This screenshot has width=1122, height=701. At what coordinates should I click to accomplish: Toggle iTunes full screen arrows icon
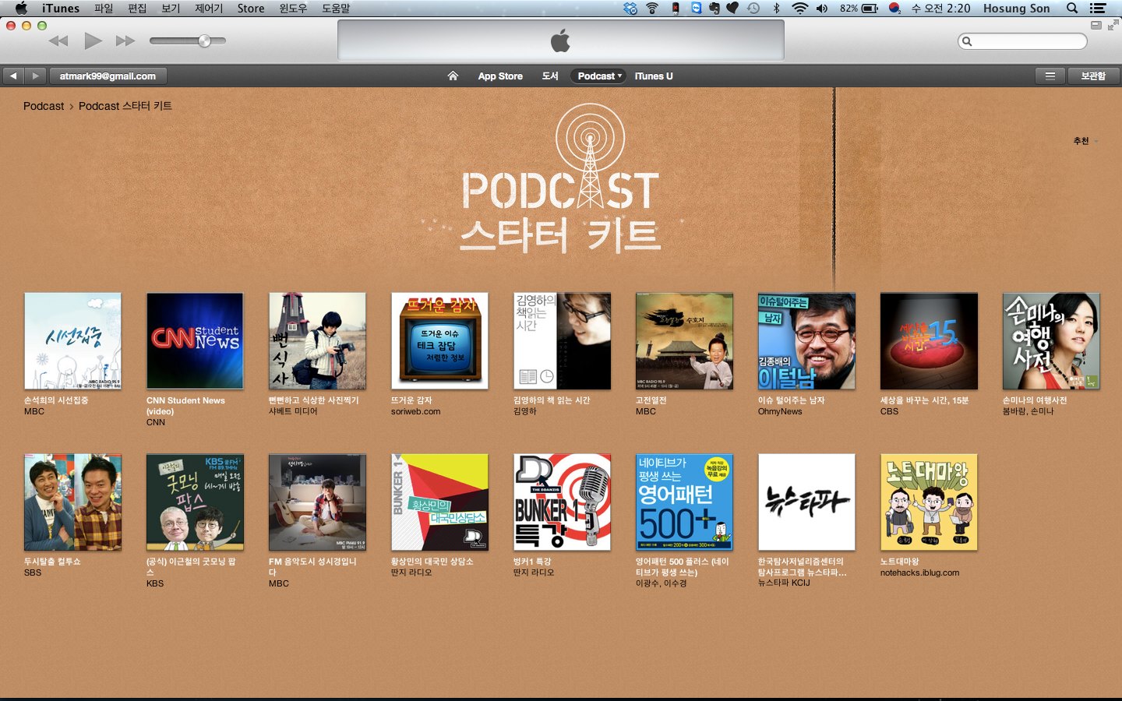coord(1113,25)
